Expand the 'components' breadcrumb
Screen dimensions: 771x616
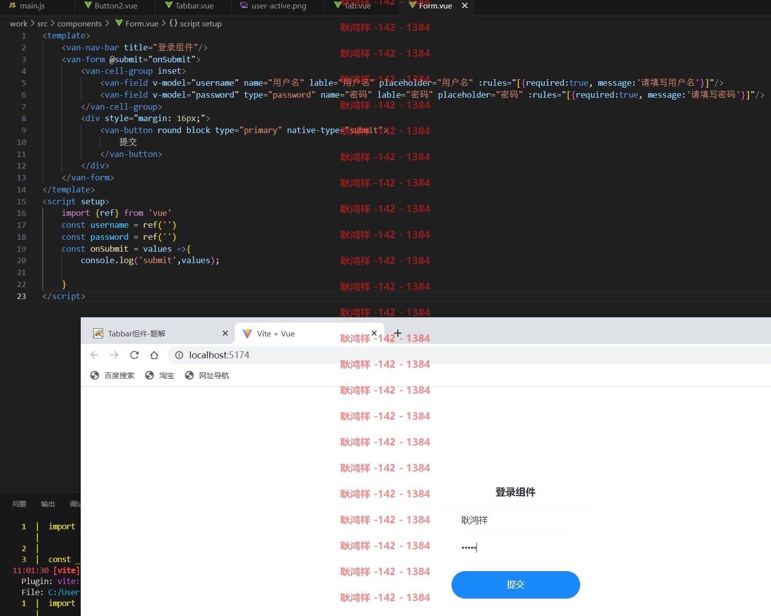(x=79, y=23)
